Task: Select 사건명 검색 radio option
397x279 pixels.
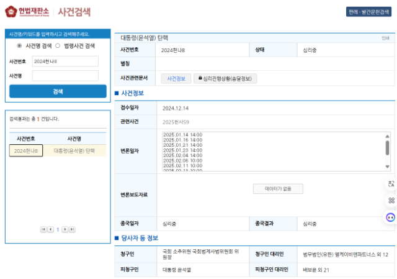Action: [19, 45]
